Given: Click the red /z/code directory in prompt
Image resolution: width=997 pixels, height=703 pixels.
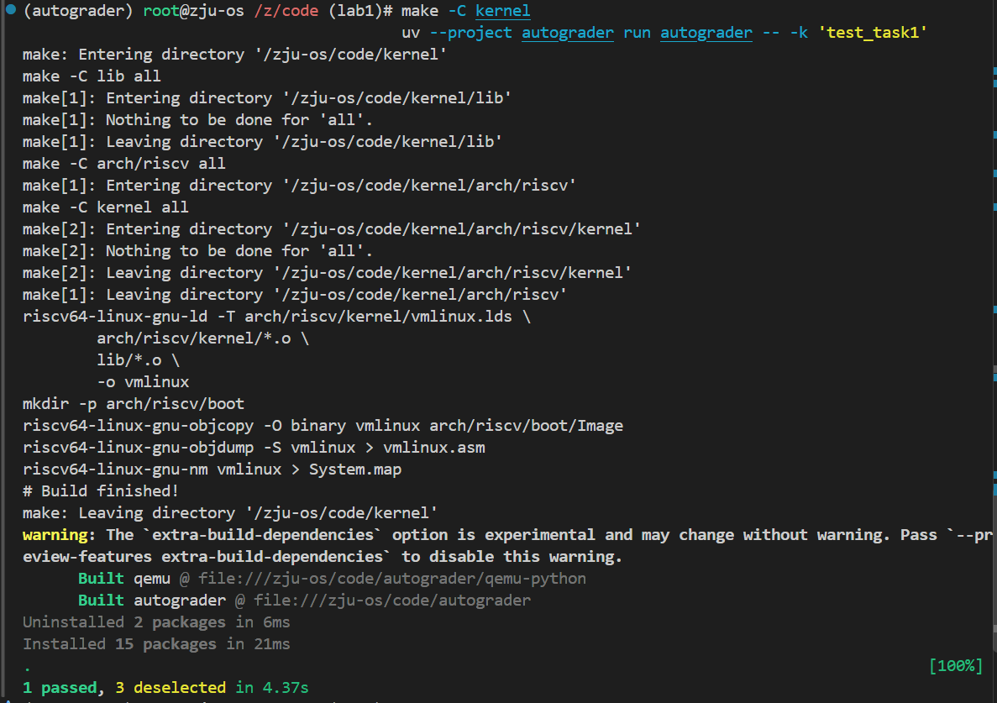Looking at the screenshot, I should (286, 11).
